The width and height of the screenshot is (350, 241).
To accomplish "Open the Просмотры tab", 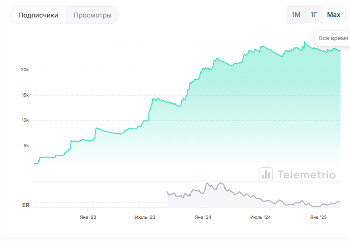I will [92, 15].
